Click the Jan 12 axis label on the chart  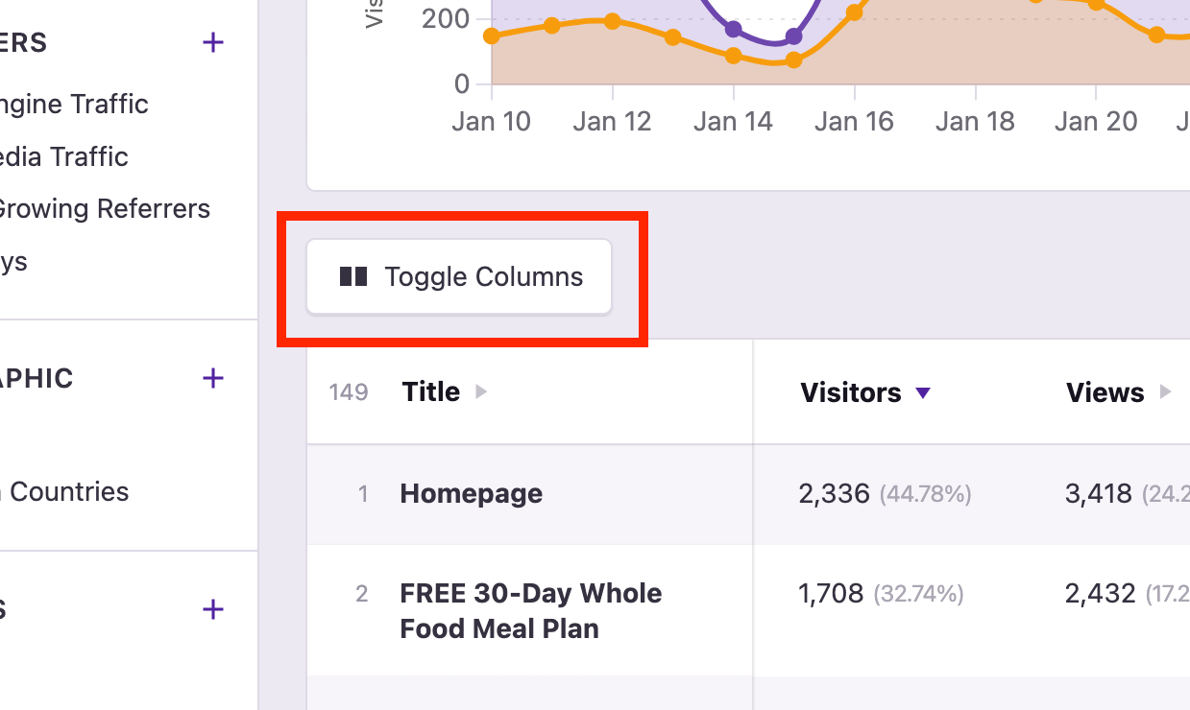(x=612, y=121)
